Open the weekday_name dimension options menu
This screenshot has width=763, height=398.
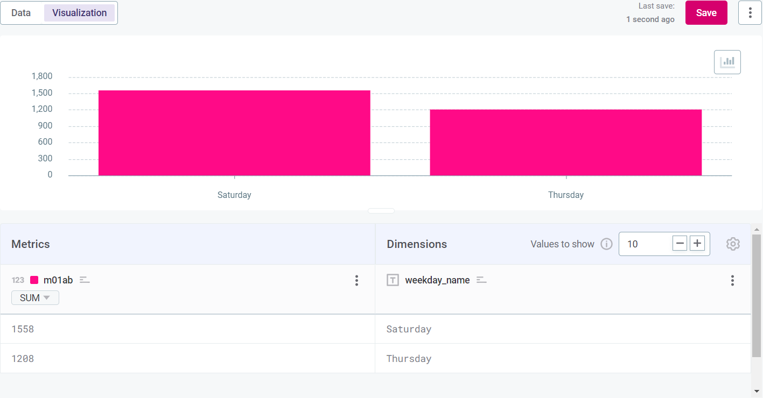(732, 280)
